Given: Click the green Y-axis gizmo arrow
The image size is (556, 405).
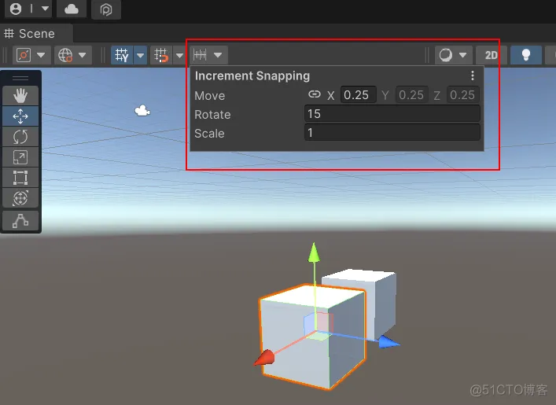Looking at the screenshot, I should point(314,253).
